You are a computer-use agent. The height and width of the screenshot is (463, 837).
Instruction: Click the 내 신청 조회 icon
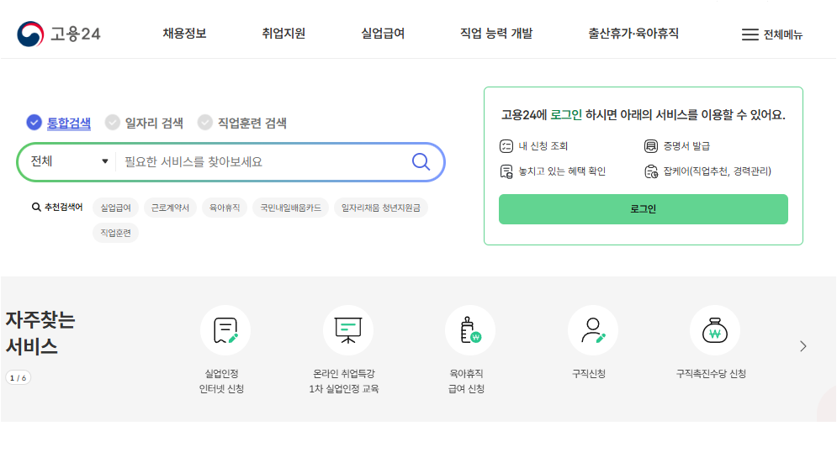tap(506, 146)
